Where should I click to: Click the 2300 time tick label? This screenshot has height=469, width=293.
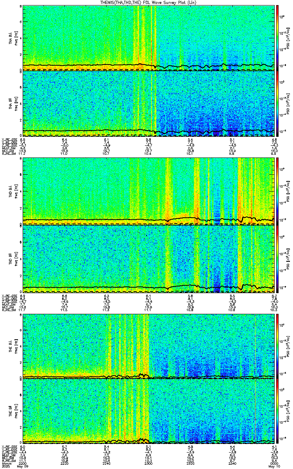click(x=148, y=464)
